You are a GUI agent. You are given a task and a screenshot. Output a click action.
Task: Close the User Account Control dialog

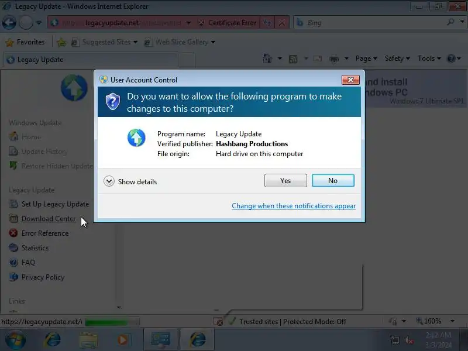(x=350, y=80)
